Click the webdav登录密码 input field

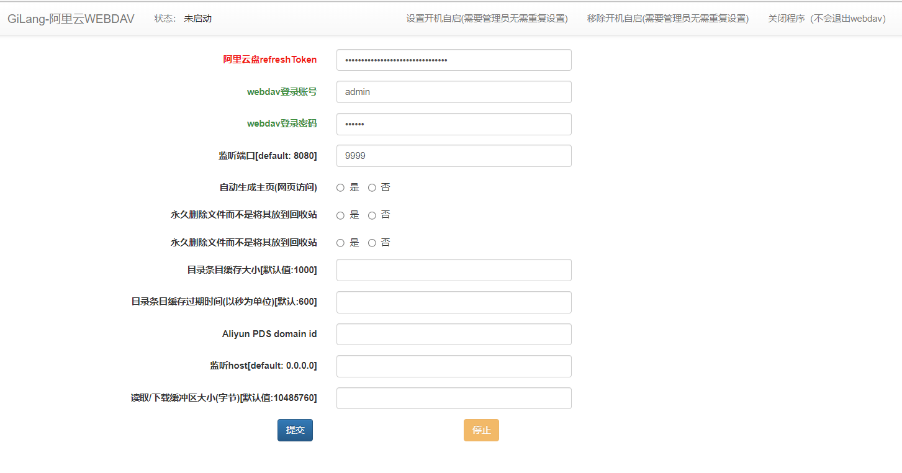click(454, 124)
